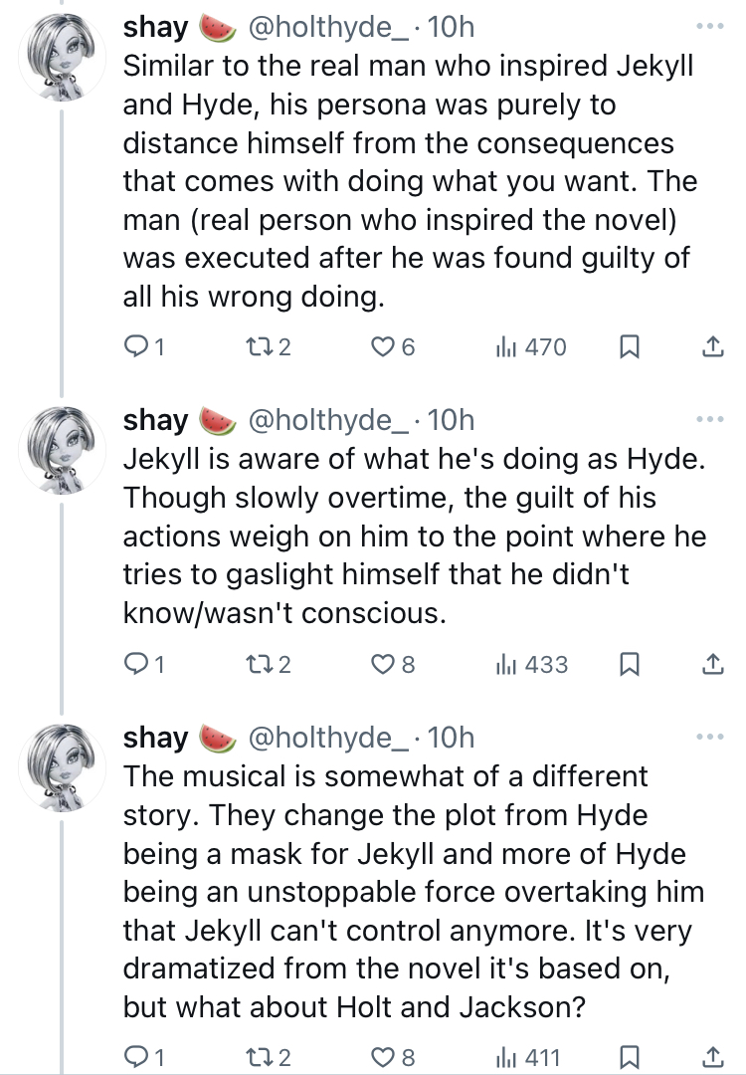
Task: Open more options on the musical tweet
Action: [709, 737]
